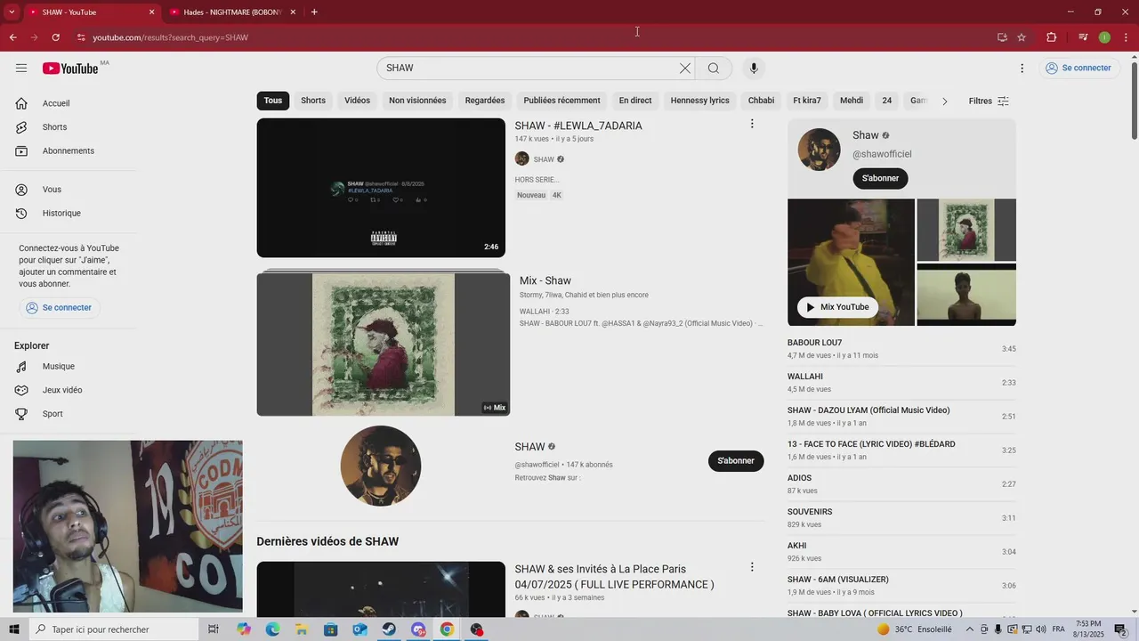
Task: Open taskbar notification center icon
Action: point(1121,629)
